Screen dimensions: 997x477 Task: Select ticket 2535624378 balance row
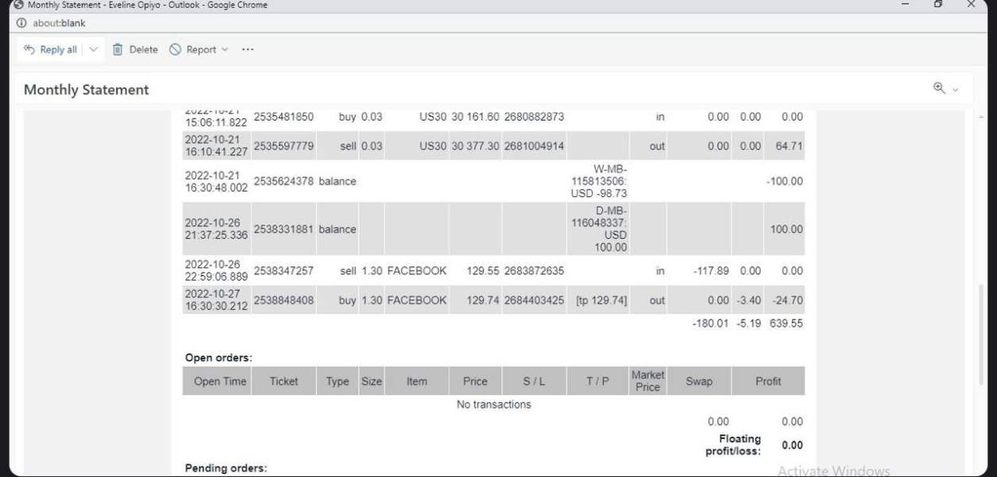(493, 181)
